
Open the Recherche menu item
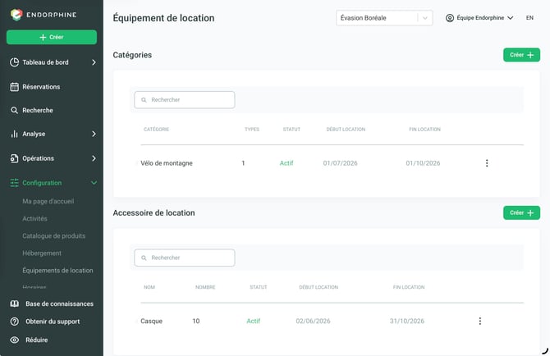(x=38, y=111)
